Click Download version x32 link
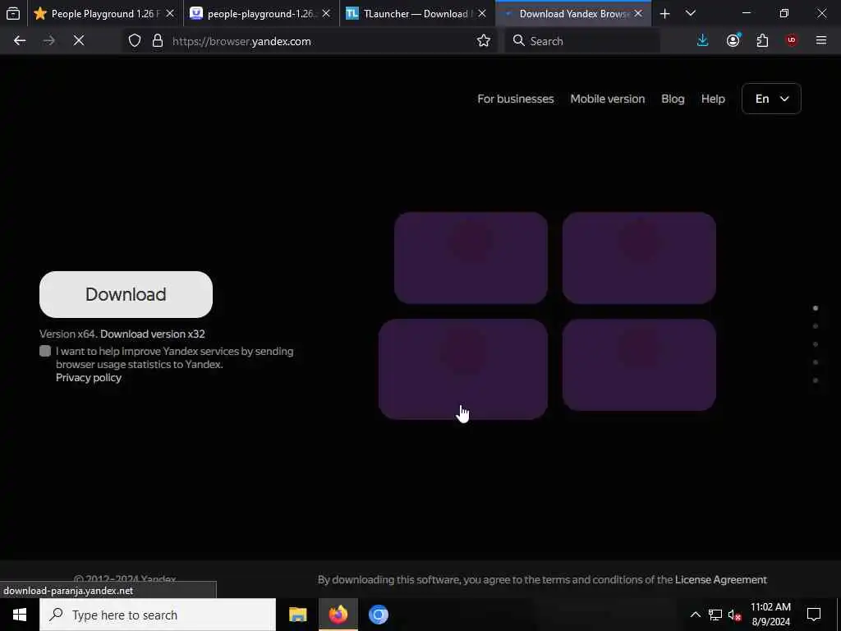The height and width of the screenshot is (631, 841). (x=152, y=334)
